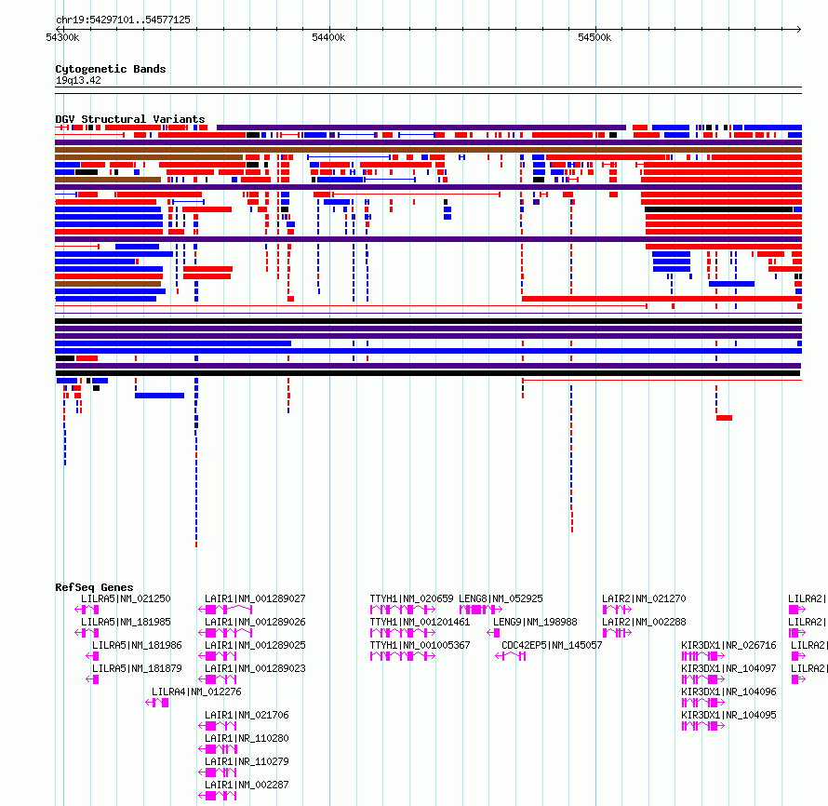Viewport: 828px width, 806px height.
Task: Click the LAIR1|NM_001289023 label
Action: point(255,668)
